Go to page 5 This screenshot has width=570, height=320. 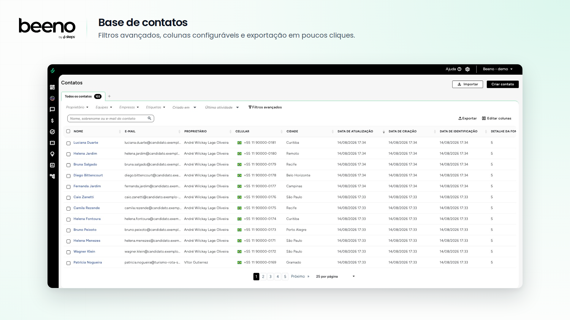tap(285, 276)
